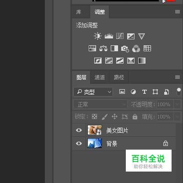The image size is (183, 183).
Task: Hide the 美女图片 layer
Action: point(79,130)
